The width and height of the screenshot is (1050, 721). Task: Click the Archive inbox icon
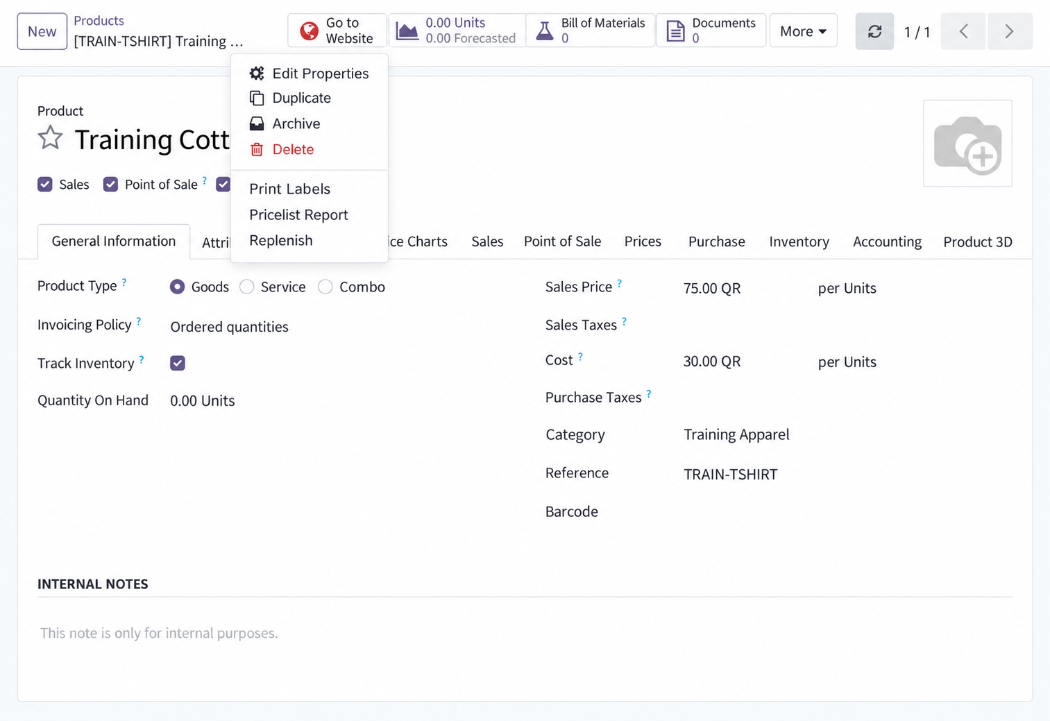(257, 124)
